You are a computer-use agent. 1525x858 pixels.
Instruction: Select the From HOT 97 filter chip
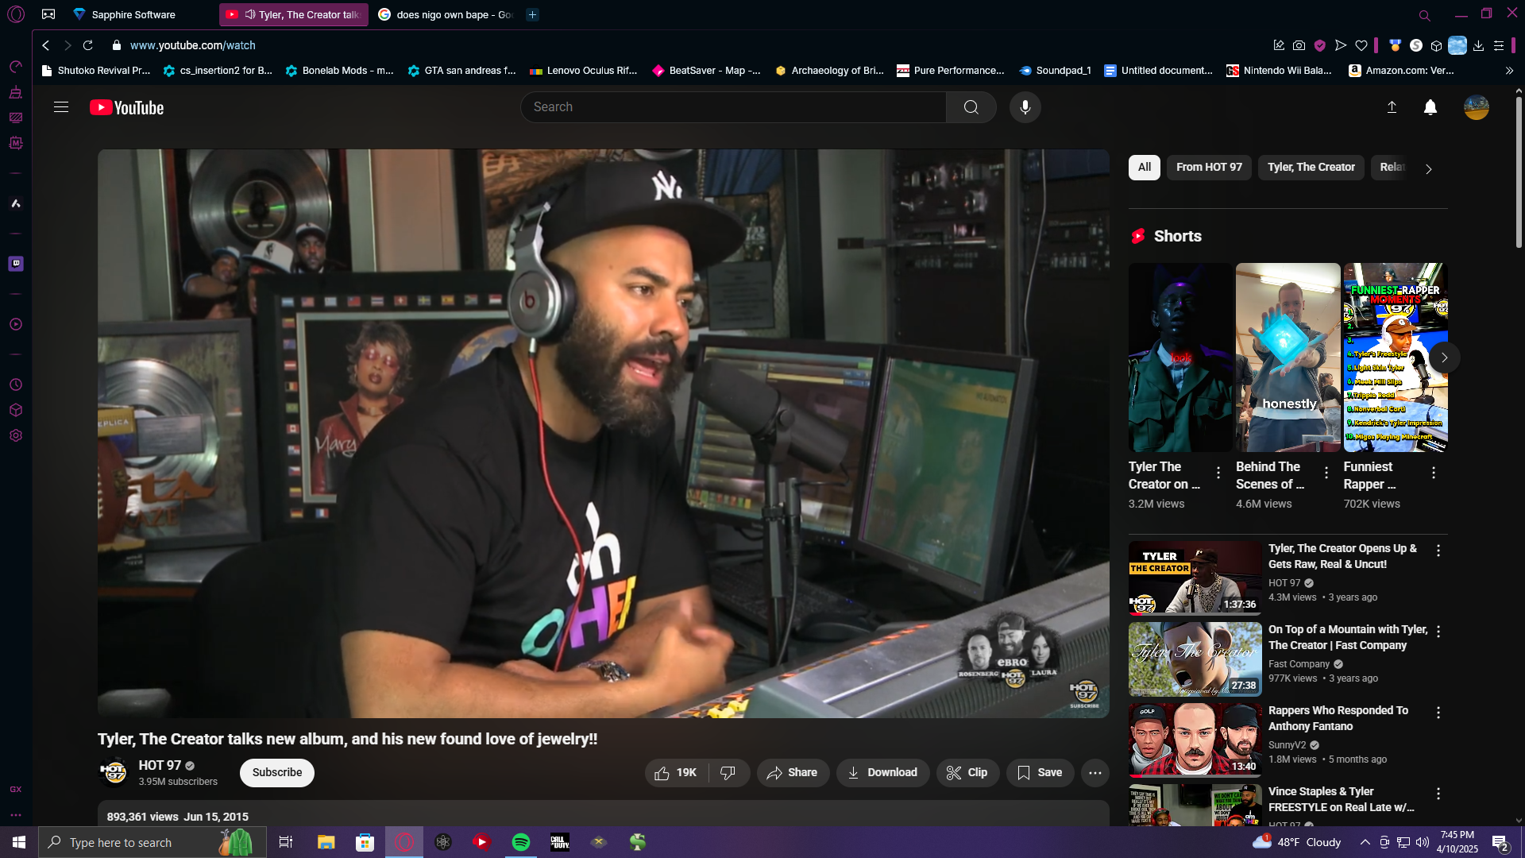point(1208,167)
